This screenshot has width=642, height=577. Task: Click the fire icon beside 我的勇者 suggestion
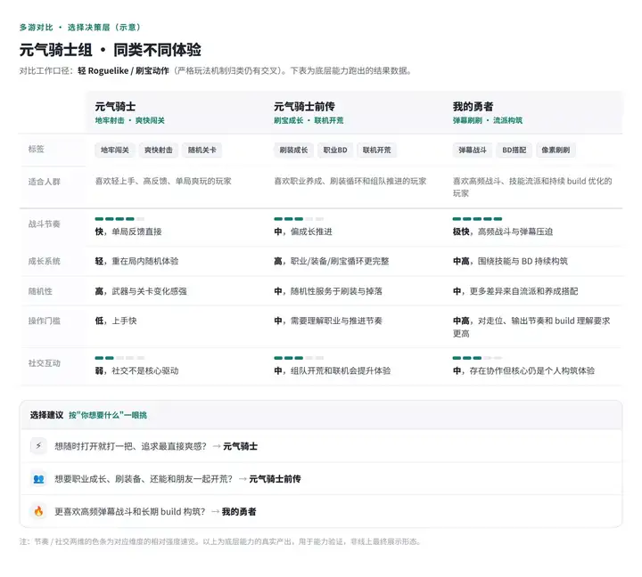pyautogui.click(x=38, y=511)
